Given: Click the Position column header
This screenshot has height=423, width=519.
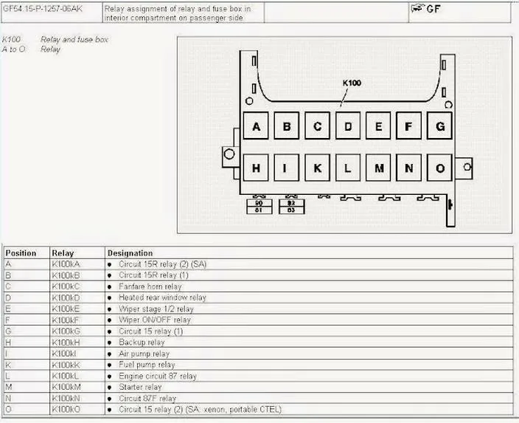Looking at the screenshot, I should (x=21, y=253).
